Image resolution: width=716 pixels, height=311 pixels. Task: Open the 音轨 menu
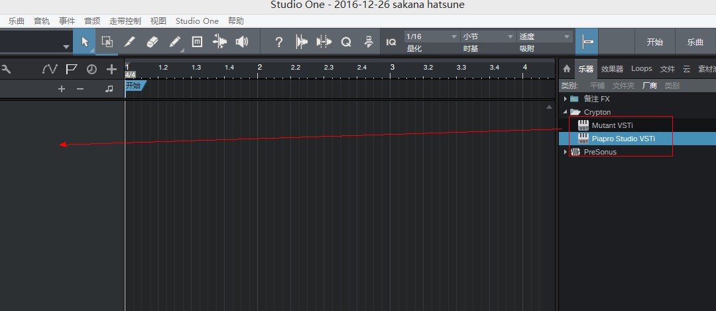(x=42, y=21)
